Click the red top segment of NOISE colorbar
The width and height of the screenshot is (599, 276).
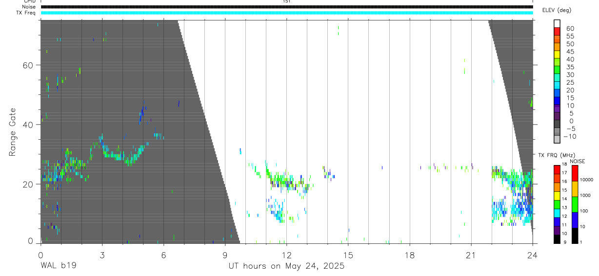(575, 173)
